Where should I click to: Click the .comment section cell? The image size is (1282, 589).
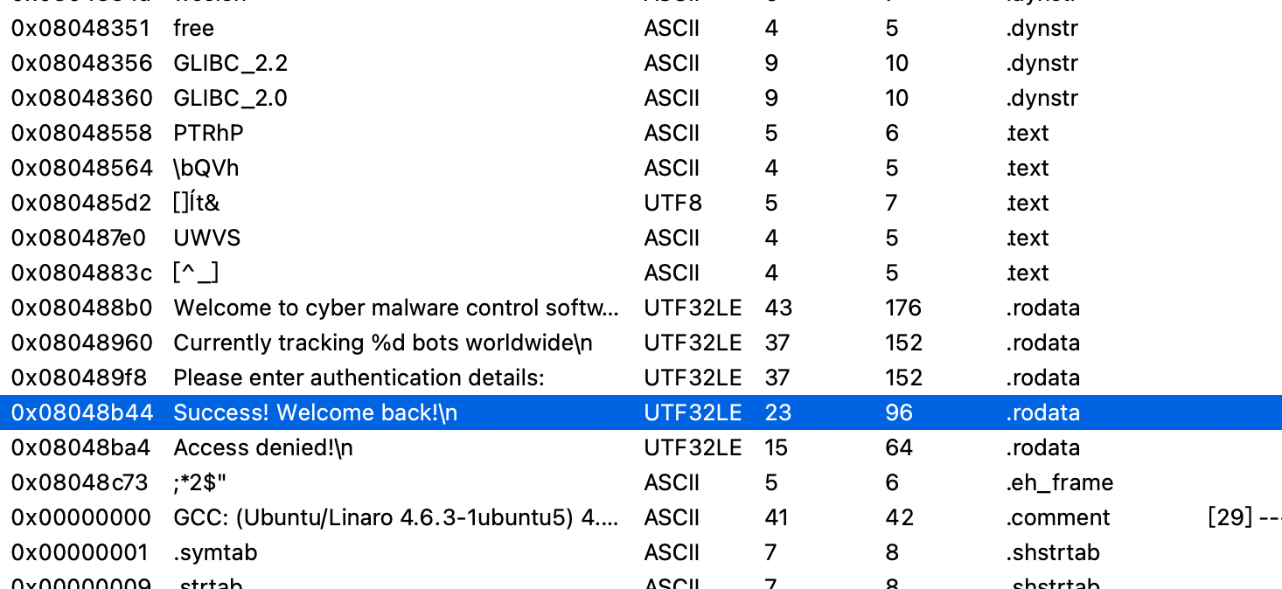tap(1057, 518)
